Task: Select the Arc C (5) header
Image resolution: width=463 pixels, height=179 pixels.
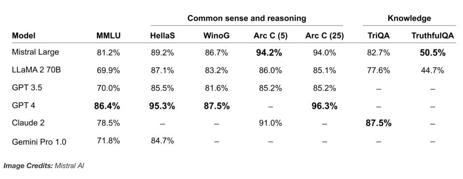Action: [x=271, y=36]
